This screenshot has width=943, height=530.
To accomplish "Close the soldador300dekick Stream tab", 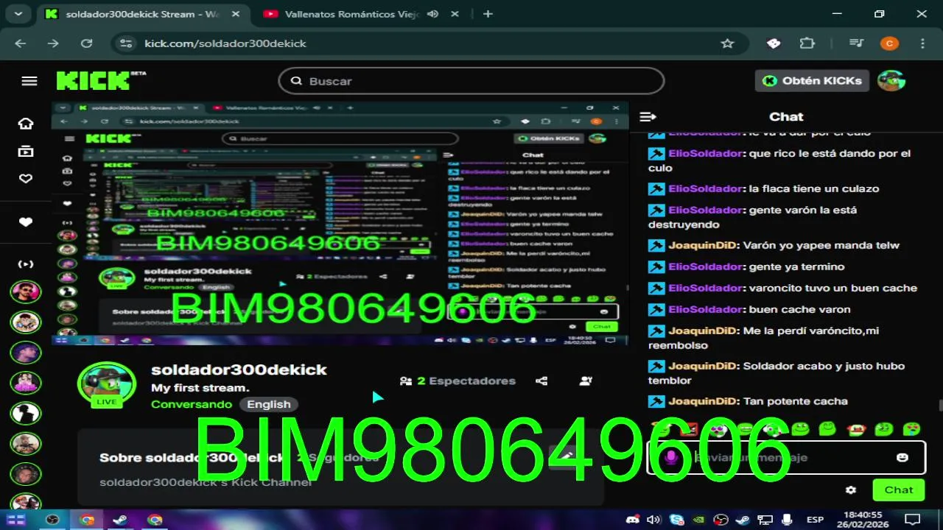I will click(236, 14).
